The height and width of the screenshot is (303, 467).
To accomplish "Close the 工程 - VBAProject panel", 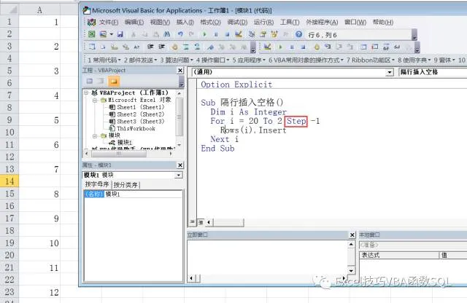I will [x=180, y=71].
